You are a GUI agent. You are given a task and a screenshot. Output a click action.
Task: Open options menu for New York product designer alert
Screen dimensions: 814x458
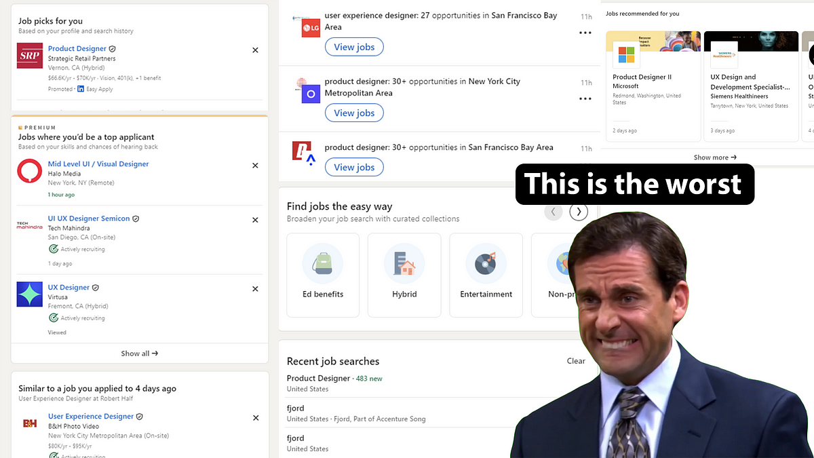585,98
